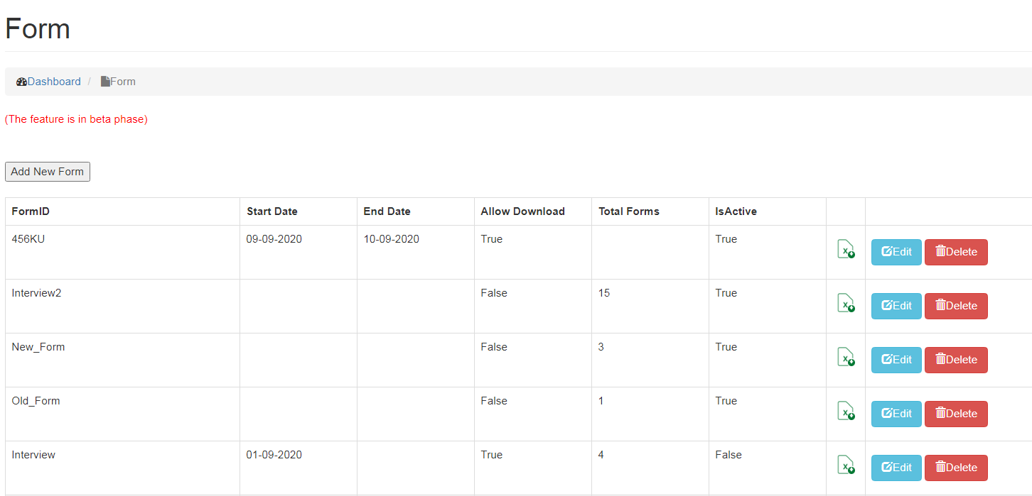Delete the Interview form
This screenshot has width=1032, height=496.
click(x=956, y=468)
